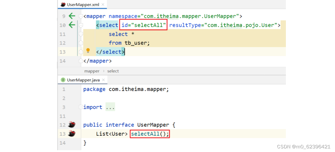Open the yellow lightbulb quick-fix on line 13

coord(88,51)
